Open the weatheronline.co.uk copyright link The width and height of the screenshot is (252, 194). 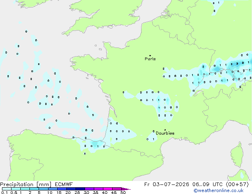[219, 190]
